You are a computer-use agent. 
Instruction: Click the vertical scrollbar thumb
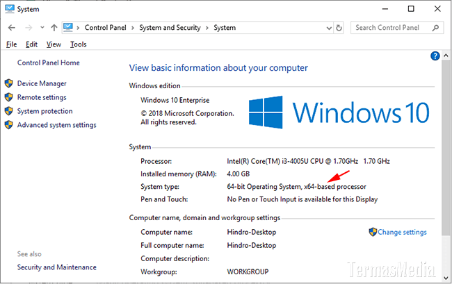446,147
